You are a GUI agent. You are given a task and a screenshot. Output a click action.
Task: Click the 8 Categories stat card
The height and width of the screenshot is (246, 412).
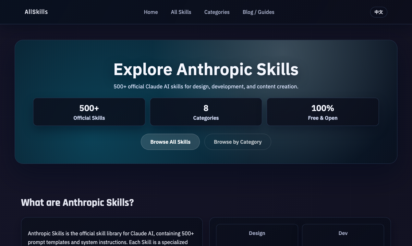(x=206, y=112)
